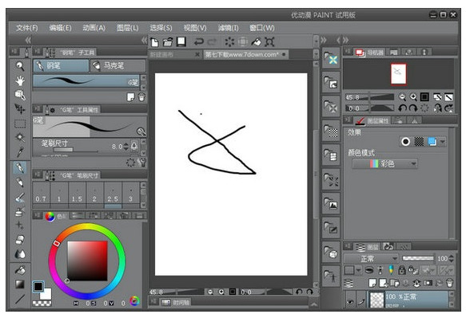466x318 pixels.
Task: Adjust brush size stepper arrows
Action: pyautogui.click(x=126, y=147)
